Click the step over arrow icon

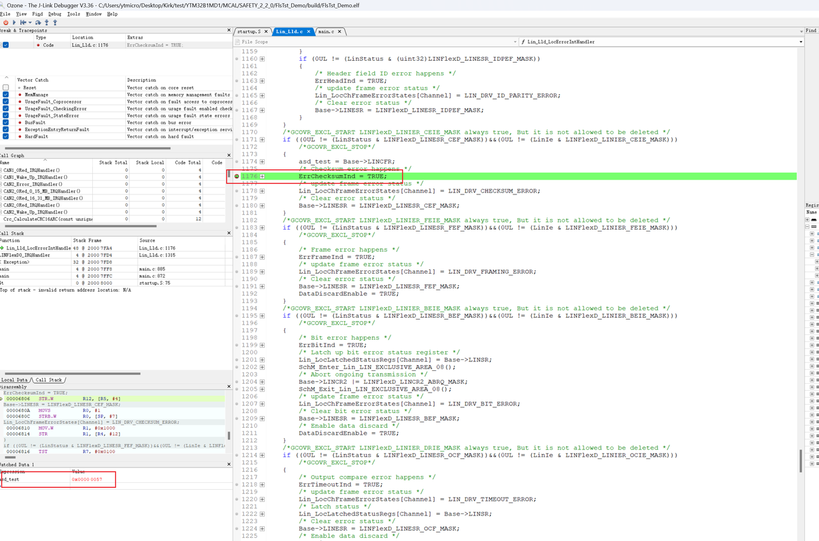tap(38, 22)
